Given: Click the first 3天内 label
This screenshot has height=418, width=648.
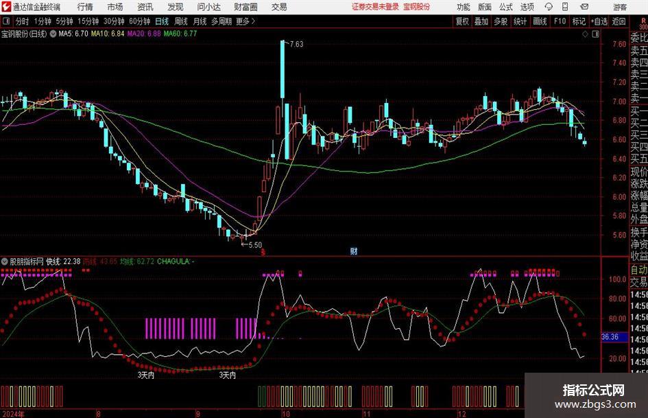Looking at the screenshot, I should [x=146, y=375].
